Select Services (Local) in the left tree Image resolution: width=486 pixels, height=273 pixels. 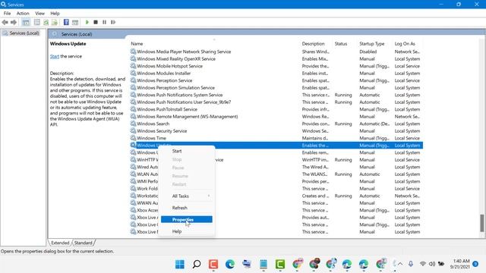pyautogui.click(x=24, y=33)
